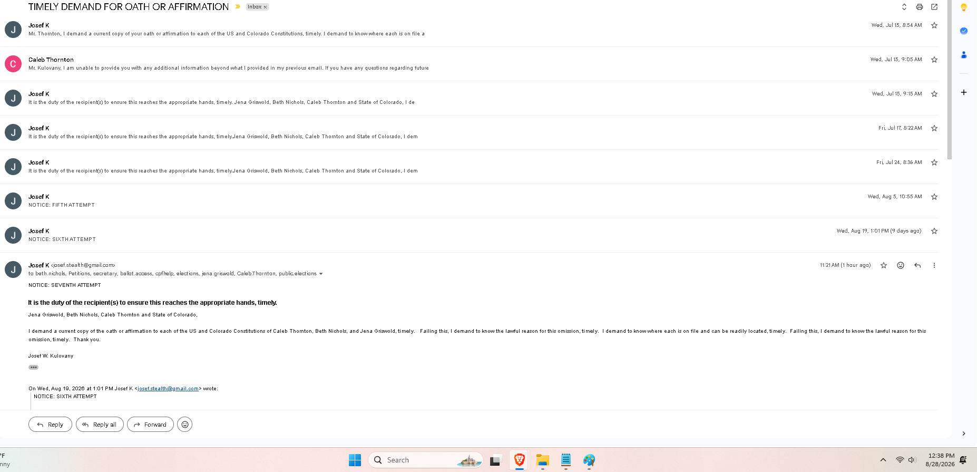Open conversation in new window icon
The image size is (977, 472).
934,7
